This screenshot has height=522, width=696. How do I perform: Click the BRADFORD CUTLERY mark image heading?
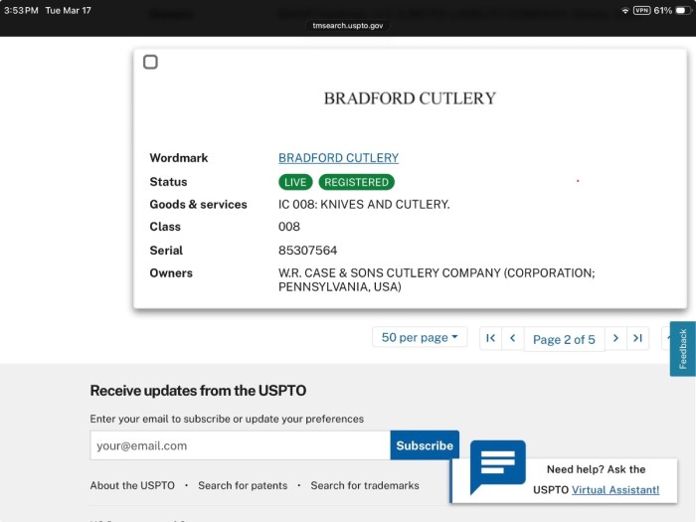point(410,98)
